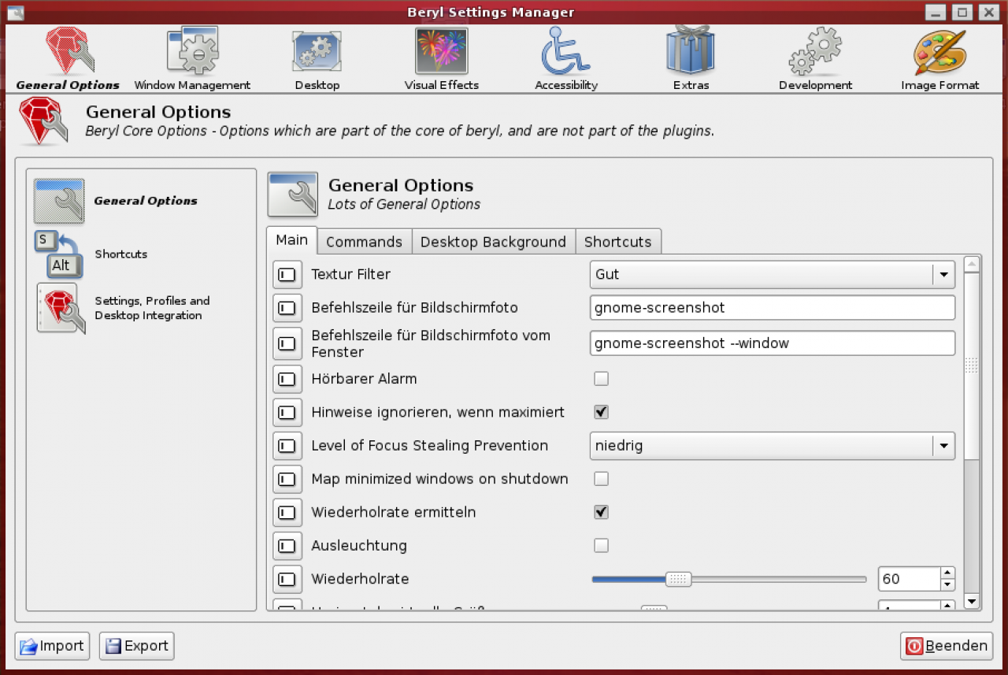Click reset icon beside Hörbarer Alarm
The image size is (1008, 675).
pyautogui.click(x=287, y=379)
